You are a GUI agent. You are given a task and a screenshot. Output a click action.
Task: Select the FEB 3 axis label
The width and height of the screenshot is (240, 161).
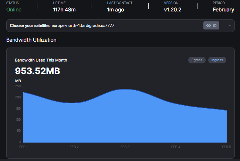tap(125, 147)
